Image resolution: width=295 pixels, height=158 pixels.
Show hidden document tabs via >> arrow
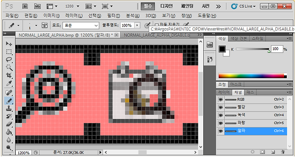200,35
